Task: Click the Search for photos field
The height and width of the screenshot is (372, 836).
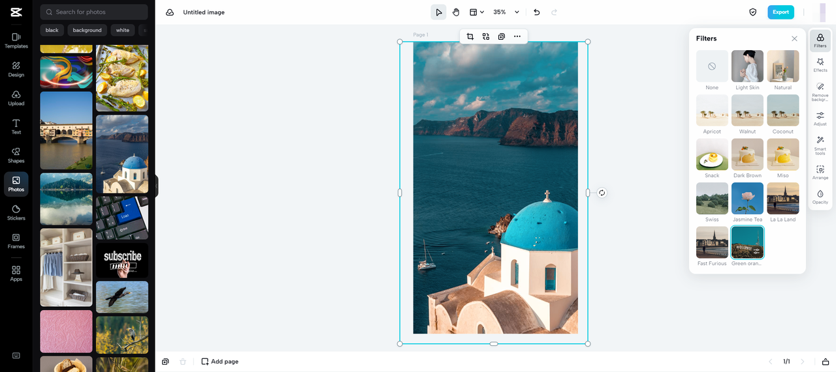Action: click(x=94, y=12)
